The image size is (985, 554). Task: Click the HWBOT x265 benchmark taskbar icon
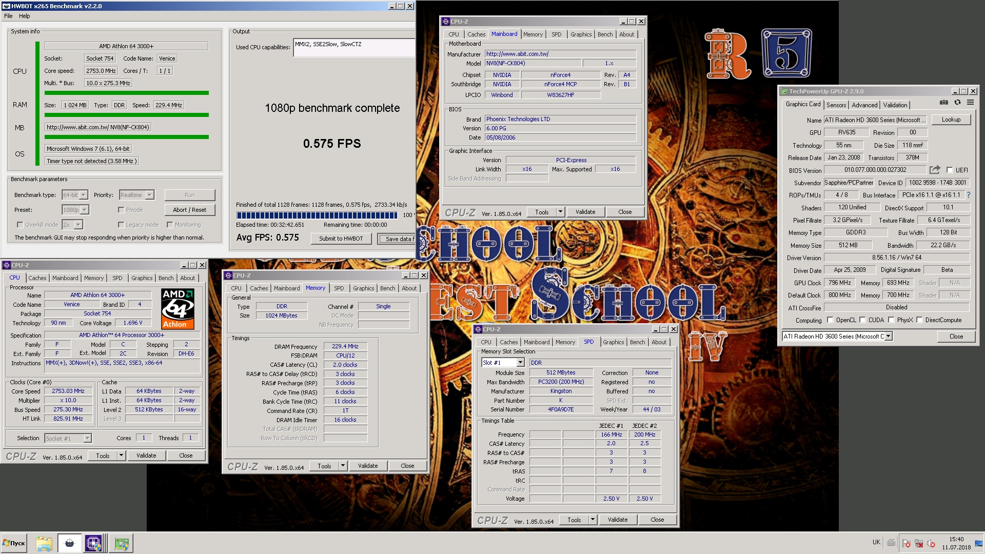(x=70, y=543)
